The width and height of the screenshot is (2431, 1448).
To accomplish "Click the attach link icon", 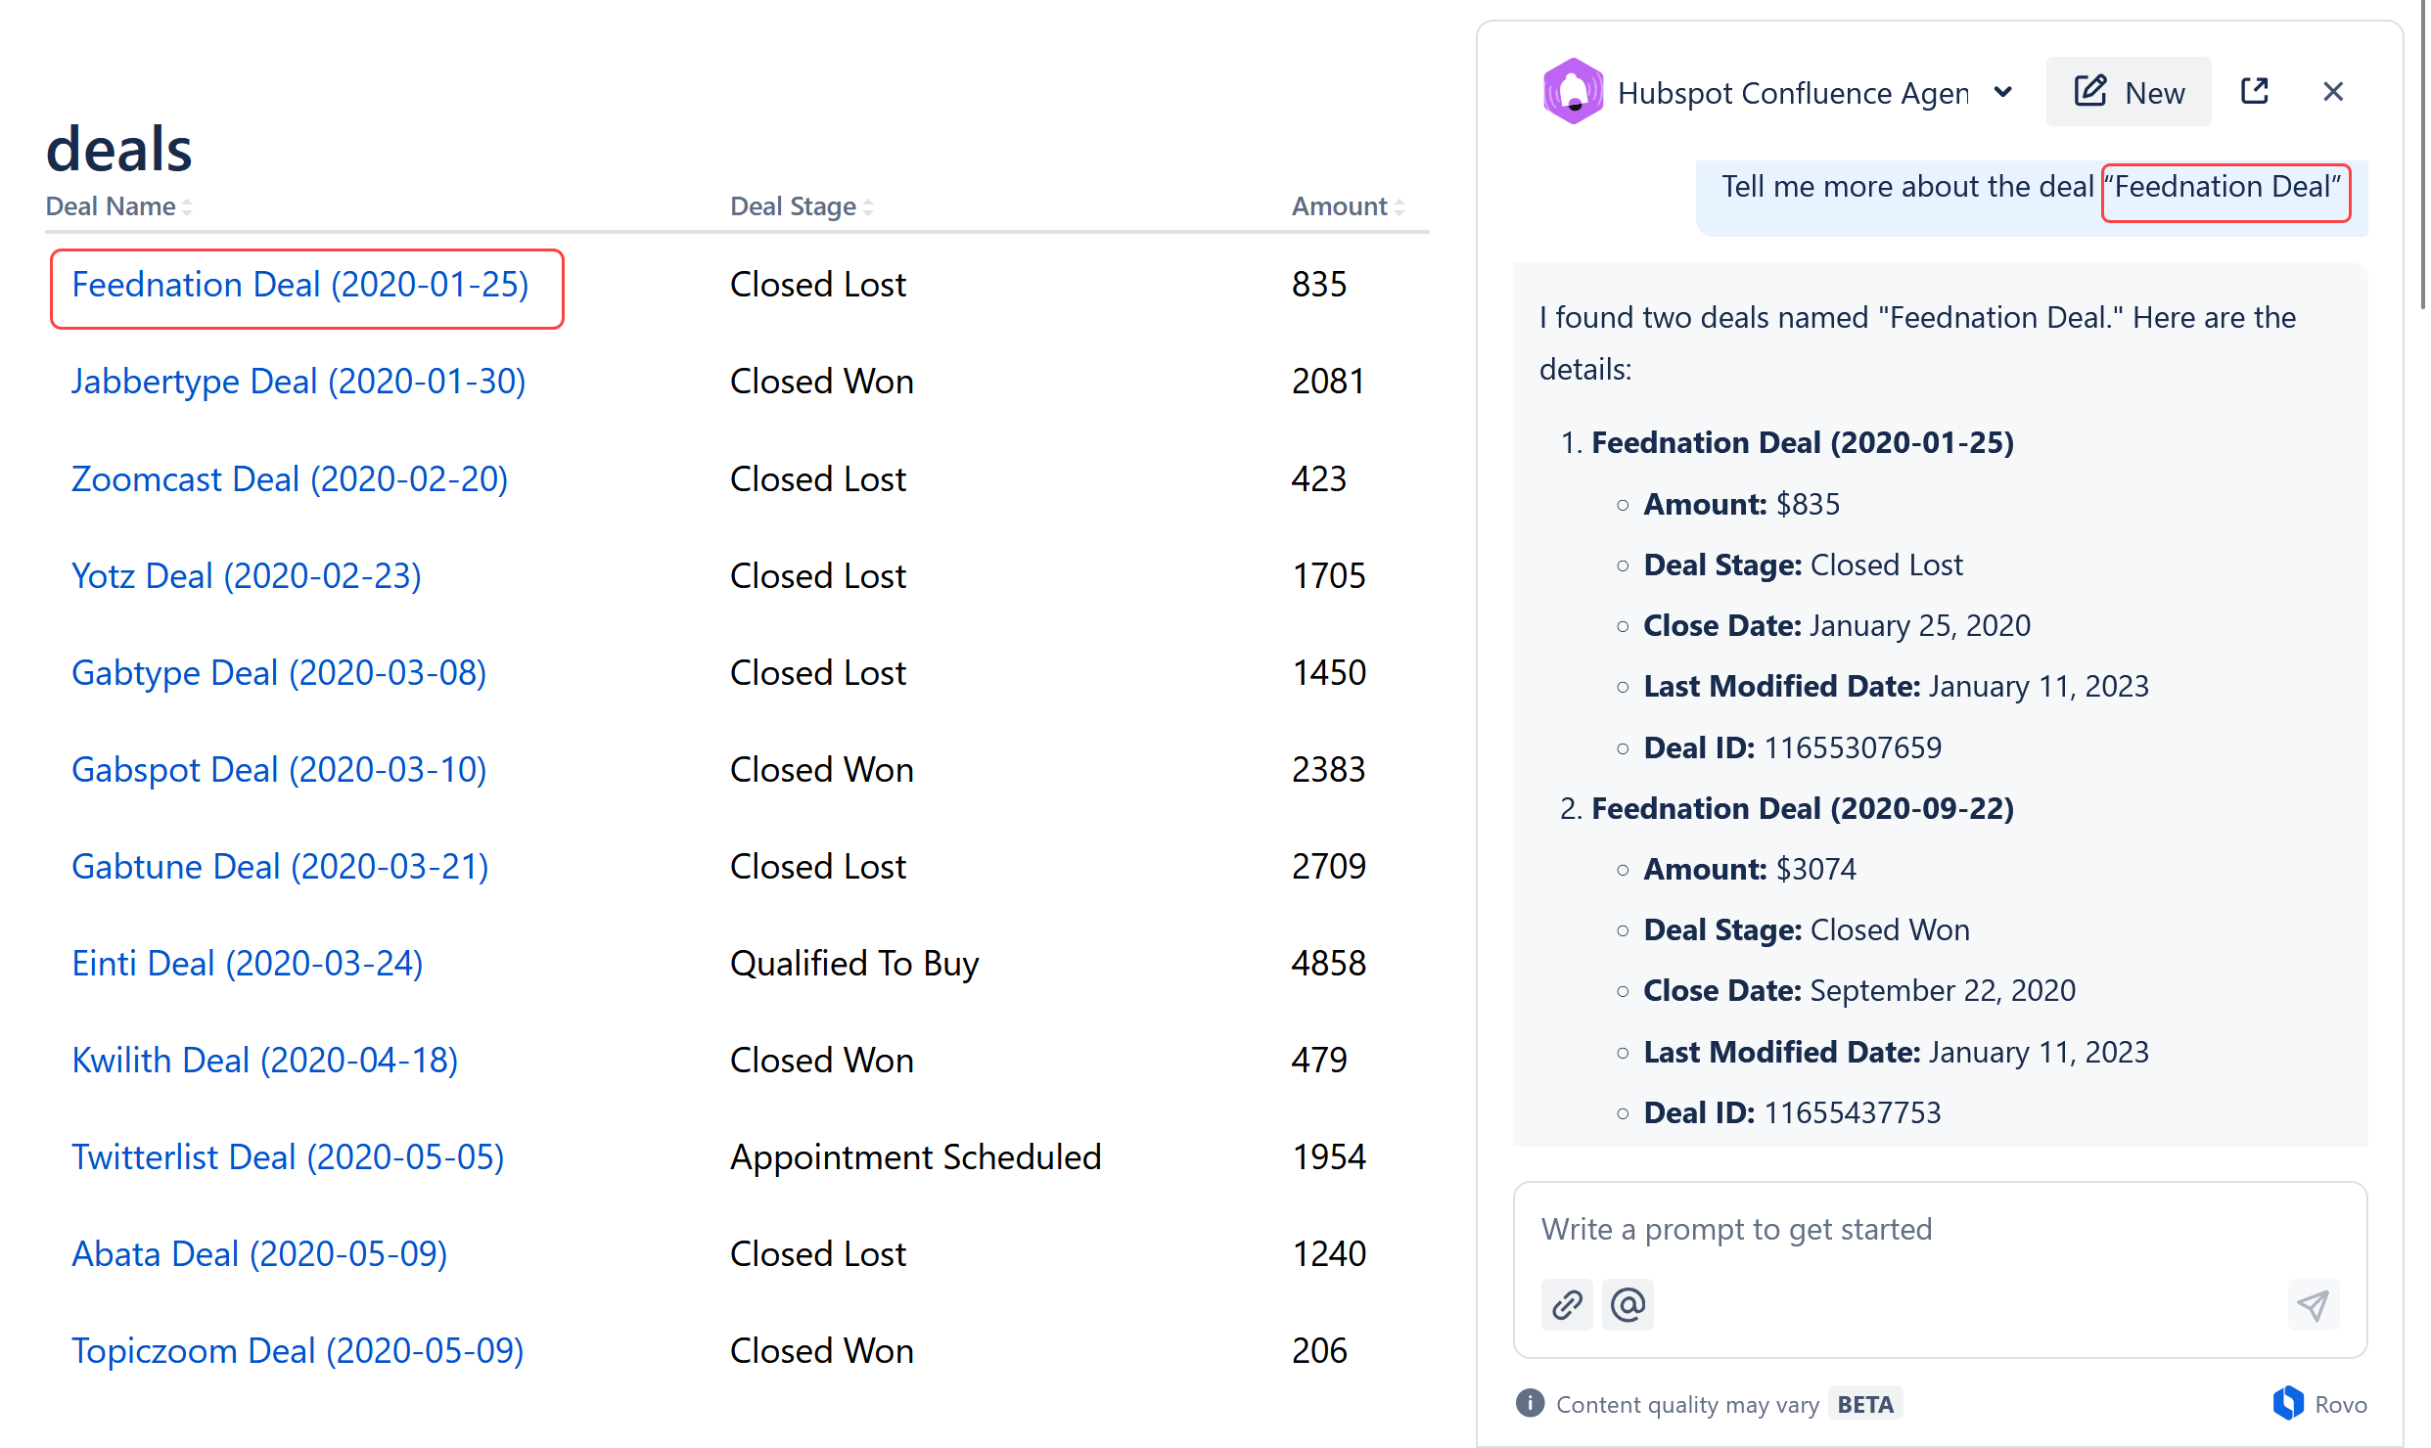I will pyautogui.click(x=1567, y=1304).
